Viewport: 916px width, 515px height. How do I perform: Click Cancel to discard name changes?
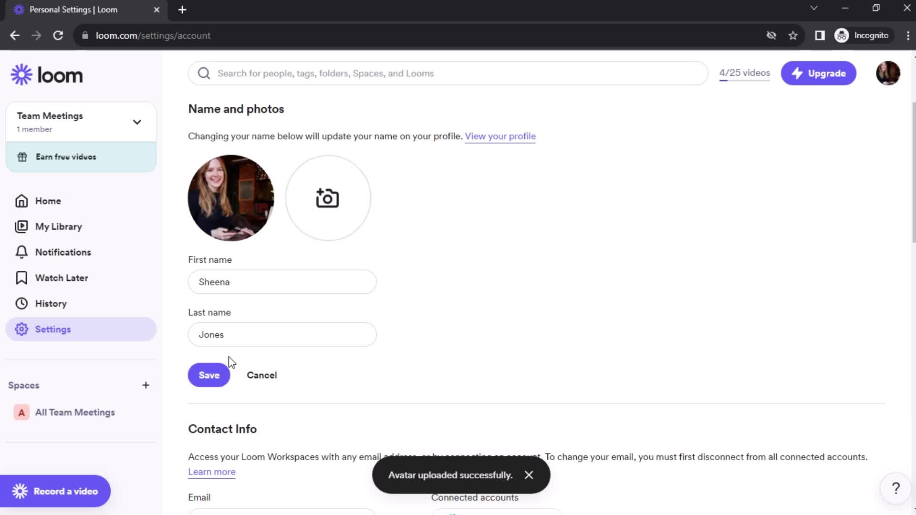tap(262, 375)
